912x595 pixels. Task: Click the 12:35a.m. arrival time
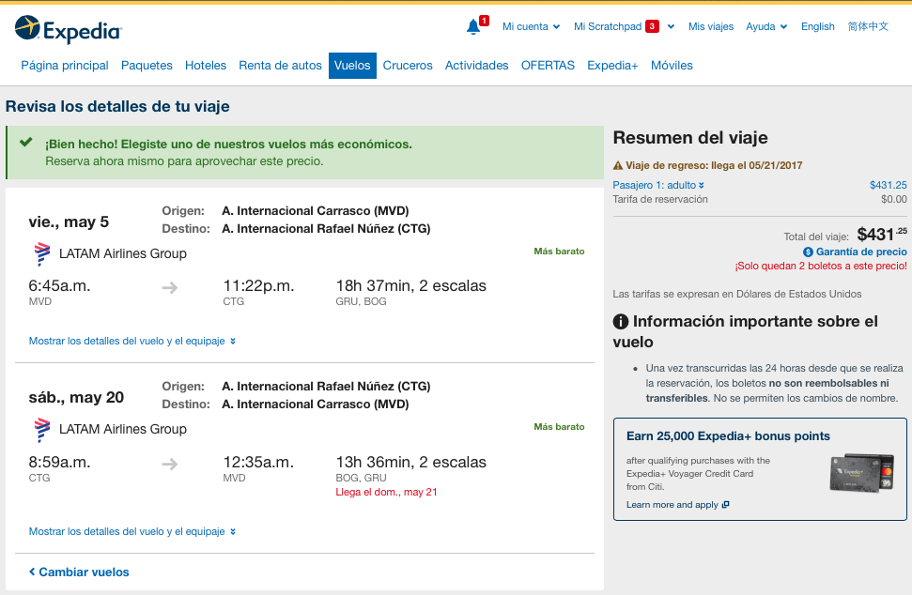point(259,463)
